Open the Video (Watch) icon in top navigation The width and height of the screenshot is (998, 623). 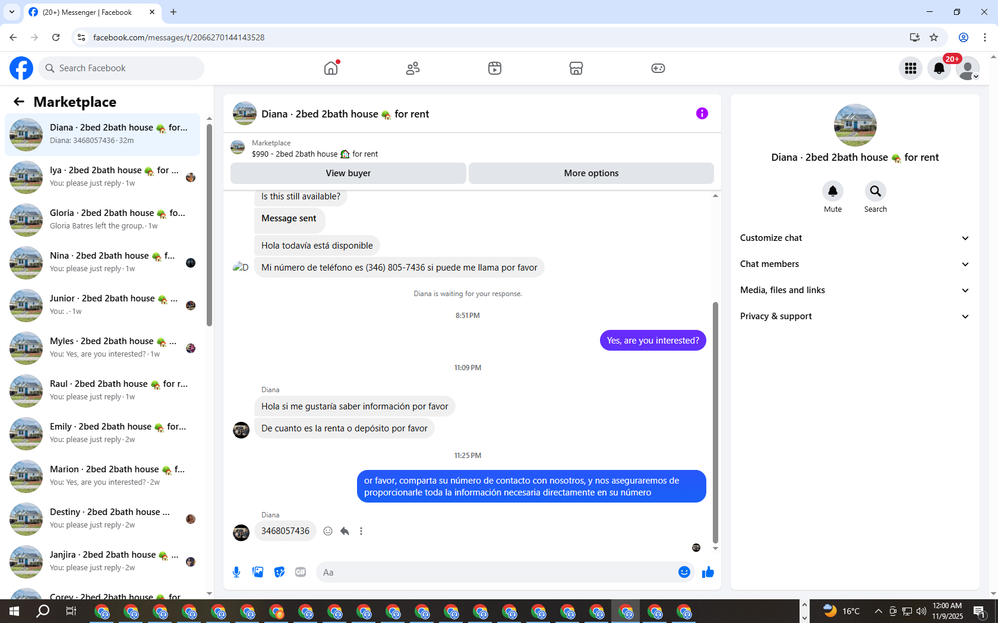click(x=495, y=68)
